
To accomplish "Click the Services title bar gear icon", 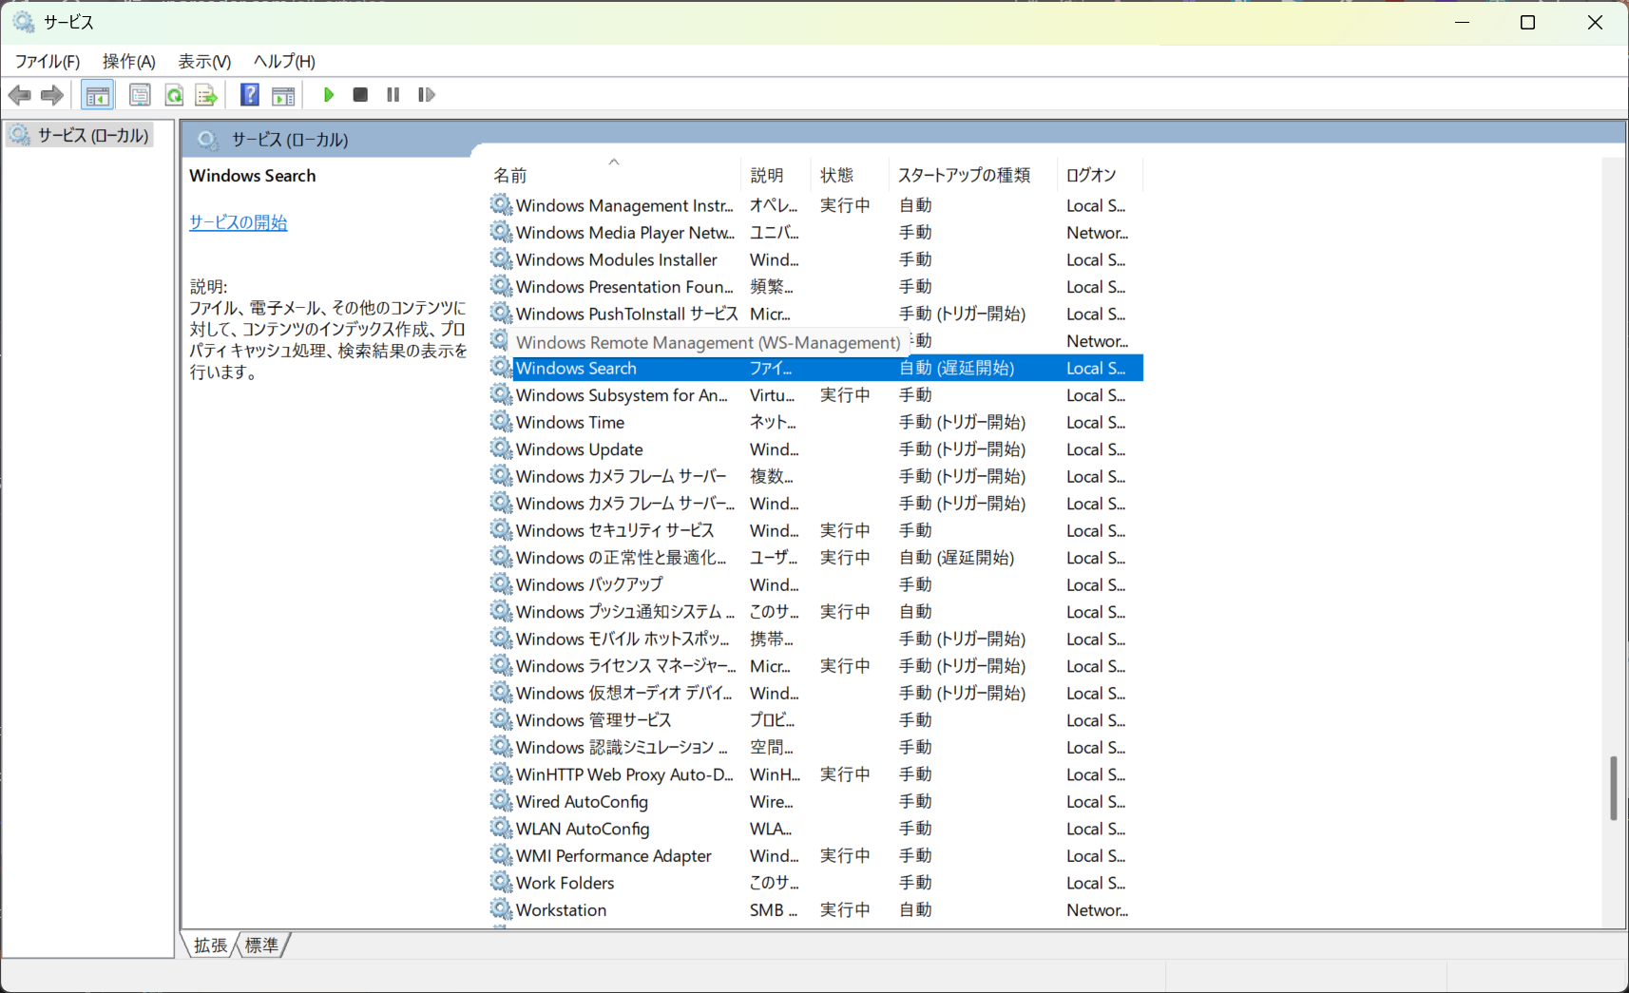I will pos(24,21).
